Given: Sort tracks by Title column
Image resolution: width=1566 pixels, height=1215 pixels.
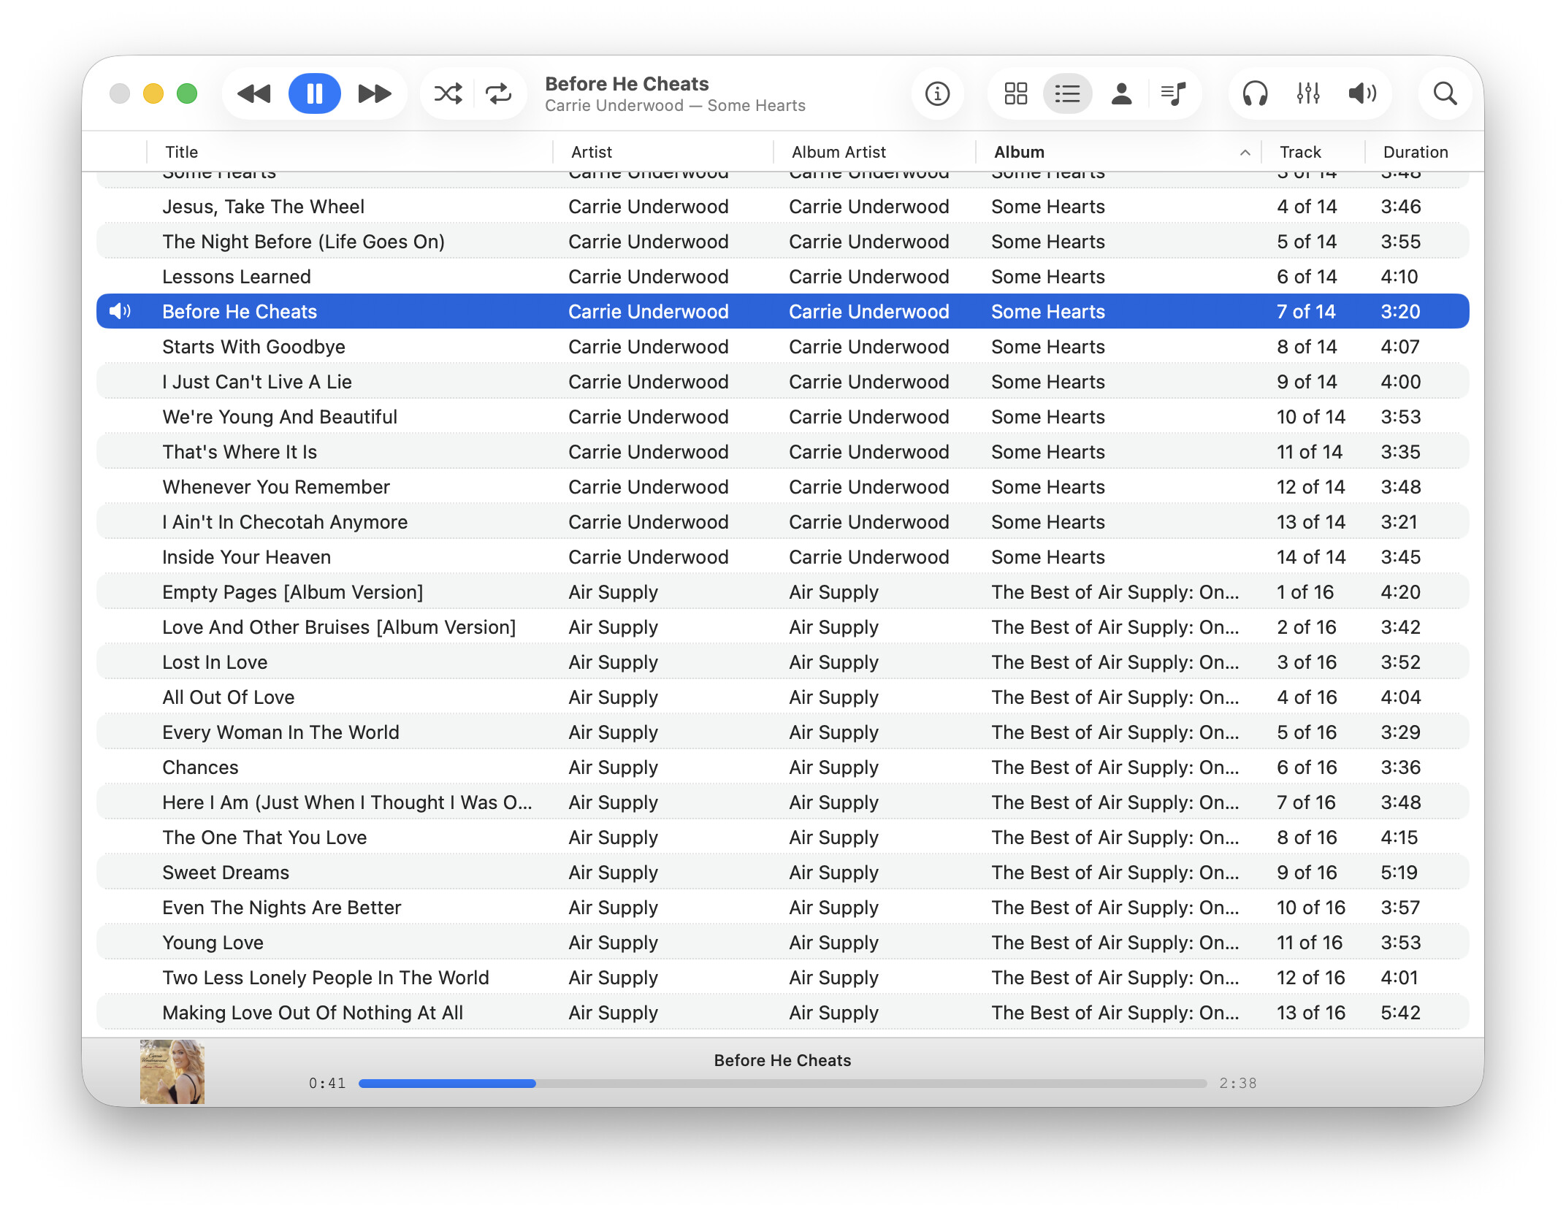Looking at the screenshot, I should pos(181,152).
